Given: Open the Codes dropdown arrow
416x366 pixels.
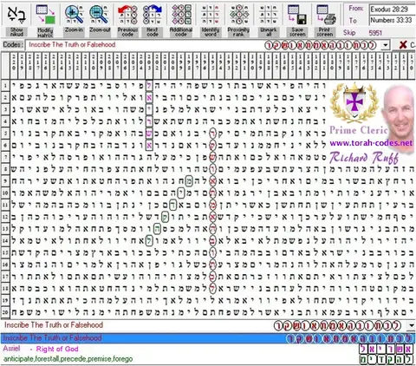Looking at the screenshot, I should (385, 45).
